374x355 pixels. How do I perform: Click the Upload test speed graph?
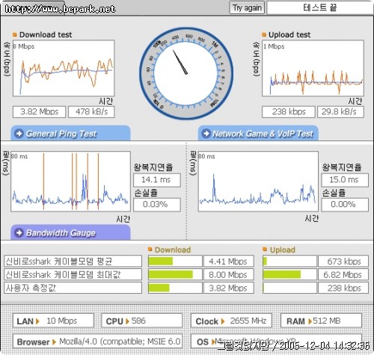coord(313,68)
